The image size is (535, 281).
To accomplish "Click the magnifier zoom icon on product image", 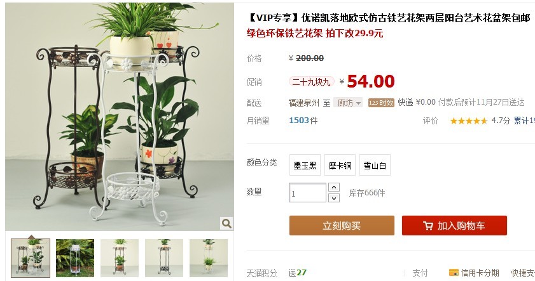I will coord(226,223).
